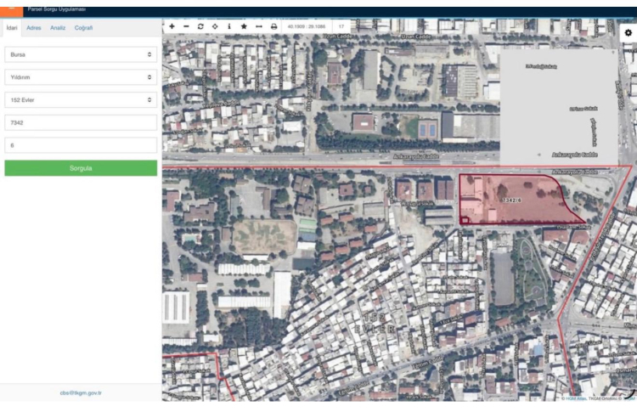Screen dimensions: 637x412
Task: Select the measure distance arrow icon
Action: (258, 26)
